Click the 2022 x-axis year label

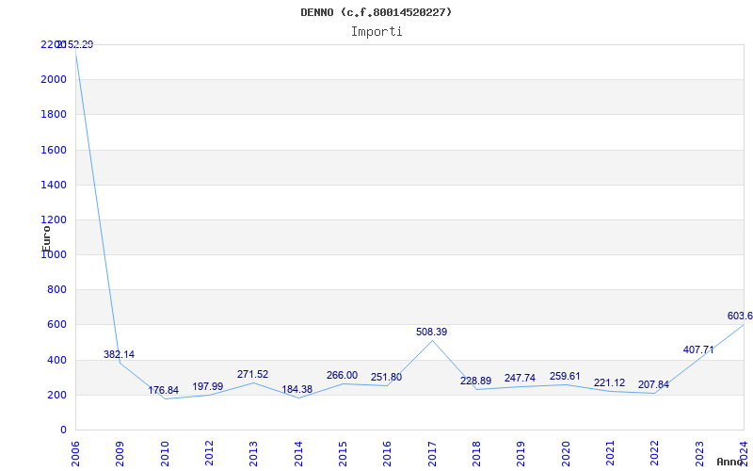pos(655,453)
